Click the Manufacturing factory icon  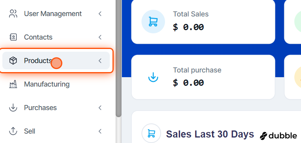[x=13, y=84]
